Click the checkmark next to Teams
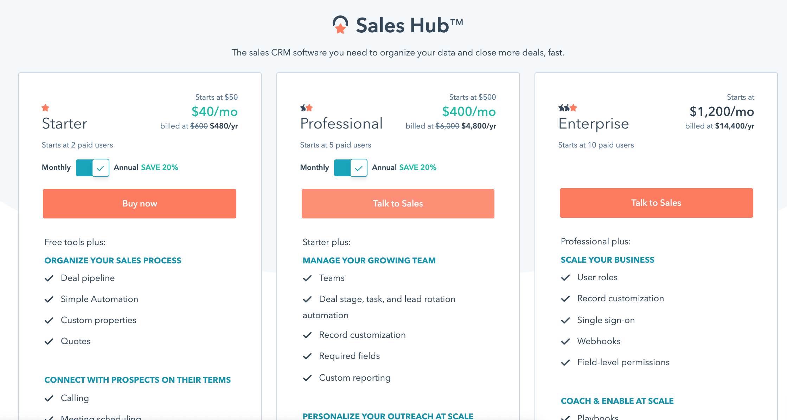This screenshot has width=787, height=420. pyautogui.click(x=307, y=278)
